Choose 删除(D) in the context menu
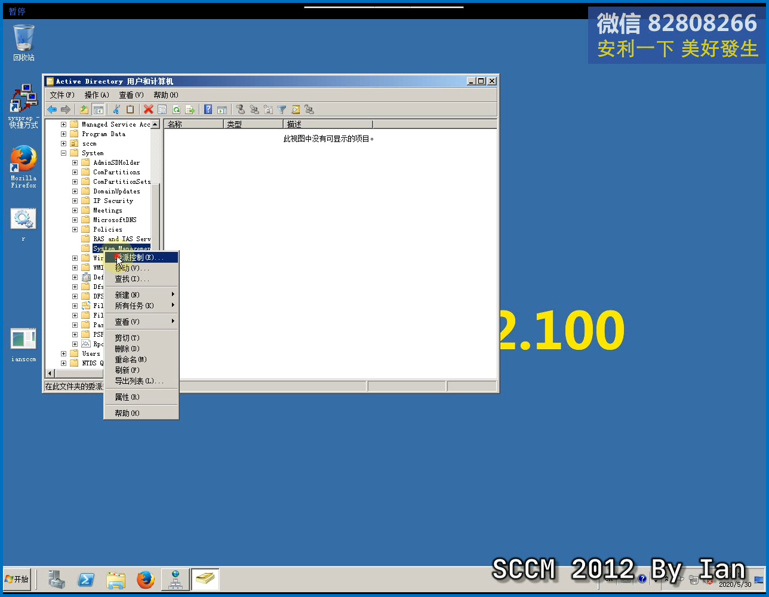 [x=142, y=349]
